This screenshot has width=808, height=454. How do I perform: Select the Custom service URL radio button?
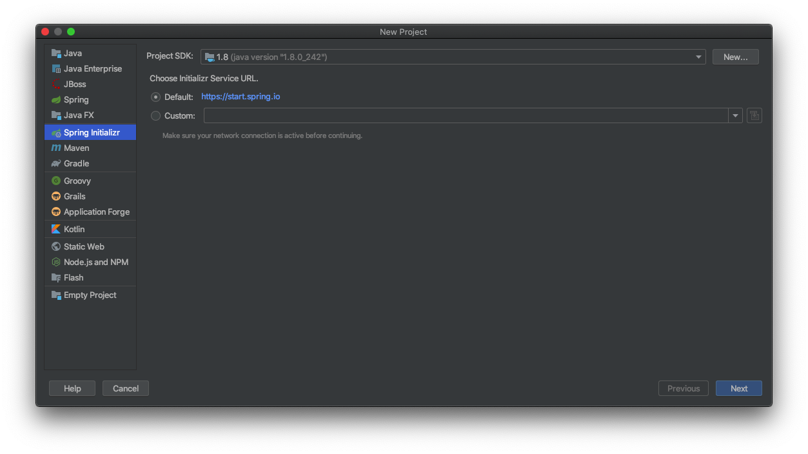point(155,115)
